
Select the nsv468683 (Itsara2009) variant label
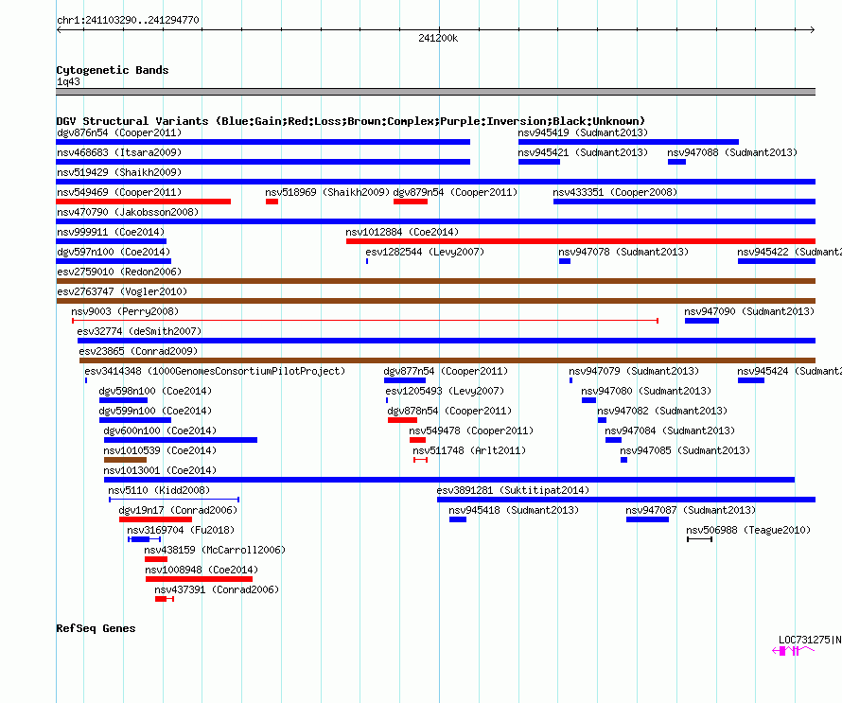(x=119, y=152)
